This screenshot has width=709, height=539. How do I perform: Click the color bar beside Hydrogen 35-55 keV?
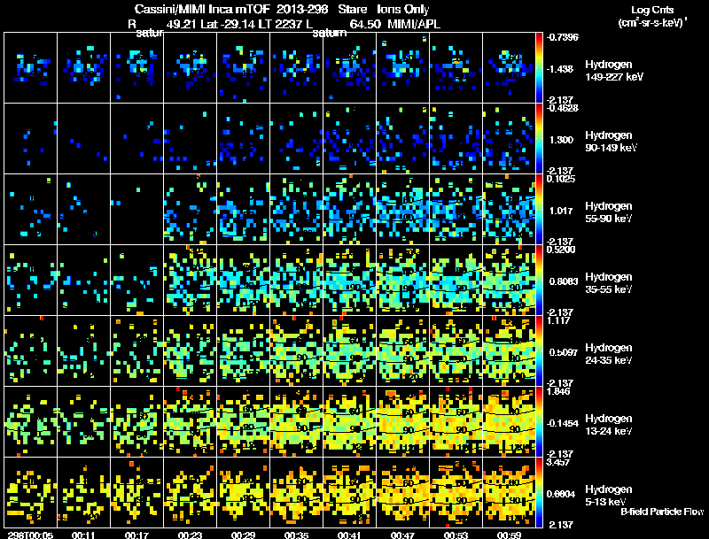click(x=539, y=280)
